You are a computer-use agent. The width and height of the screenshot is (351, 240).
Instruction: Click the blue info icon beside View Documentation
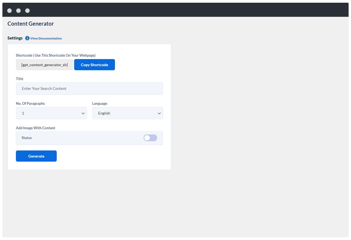pyautogui.click(x=27, y=38)
